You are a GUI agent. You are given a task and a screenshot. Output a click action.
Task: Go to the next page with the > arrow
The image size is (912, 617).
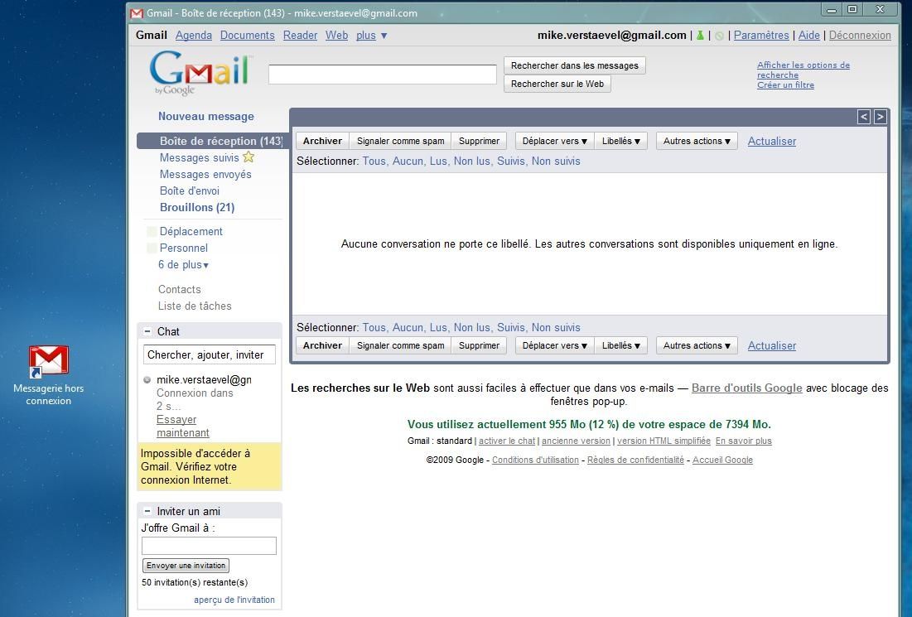(x=880, y=117)
